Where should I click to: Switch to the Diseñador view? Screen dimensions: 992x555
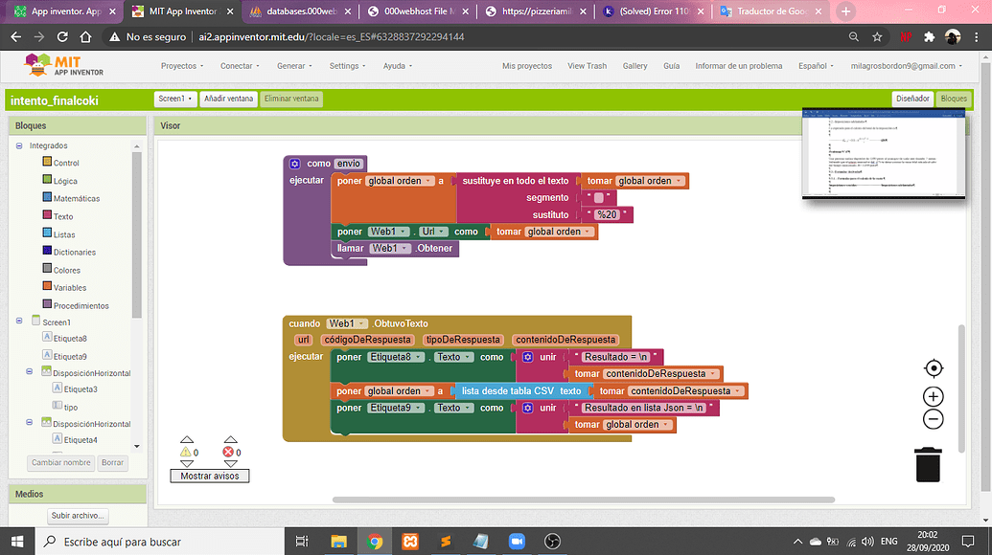coord(912,99)
